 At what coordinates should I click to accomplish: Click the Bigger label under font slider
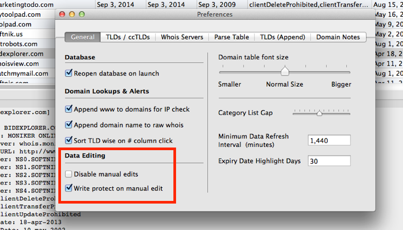click(341, 84)
